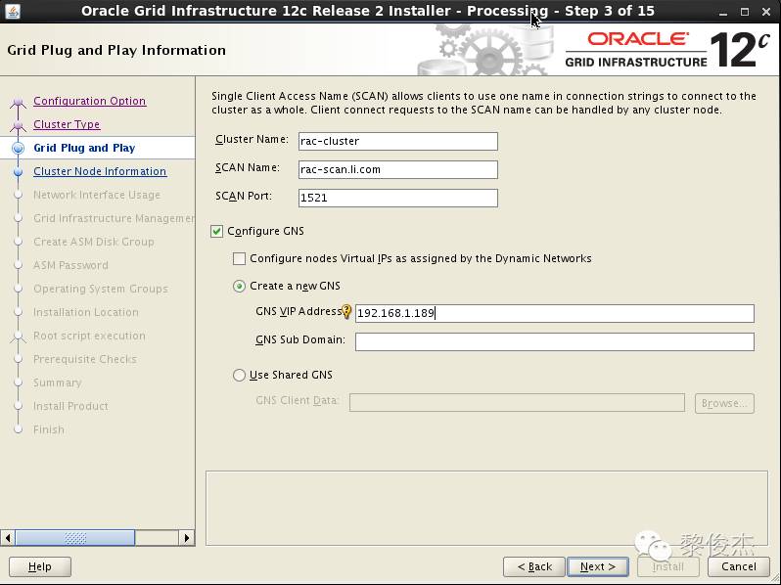Click the Cluster Name input field
The height and width of the screenshot is (585, 781).
398,141
